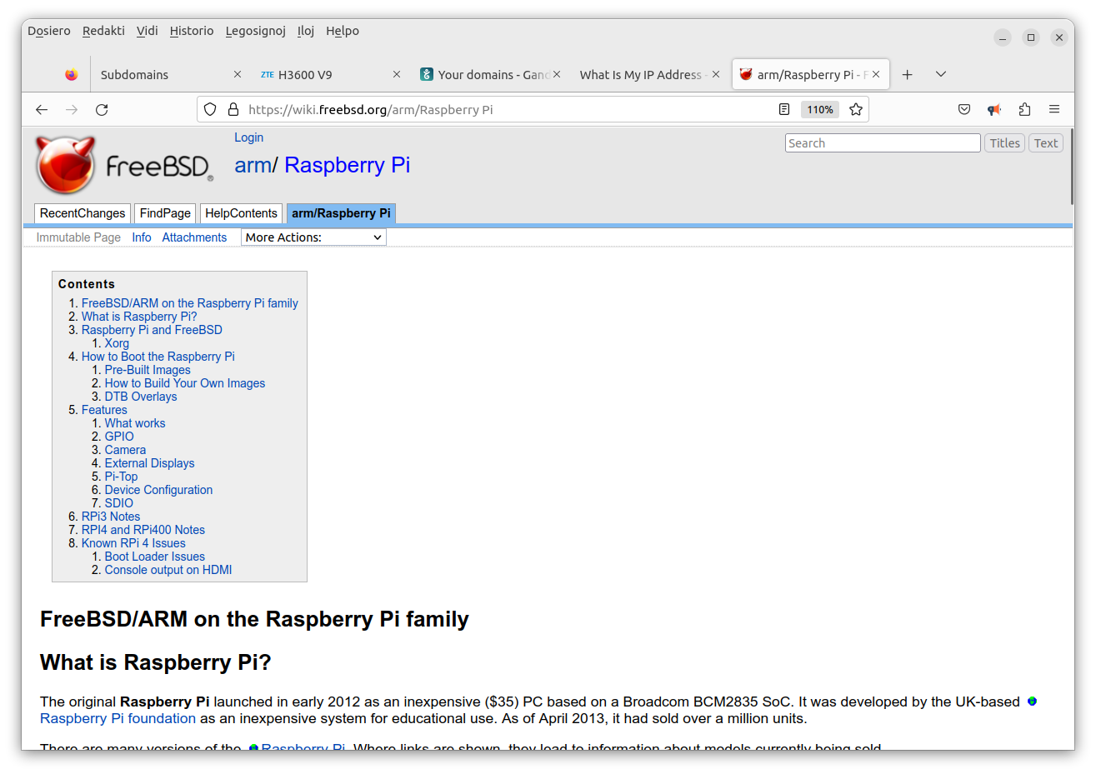Open the HelpContents navigation tab
1096x774 pixels.
pyautogui.click(x=241, y=213)
